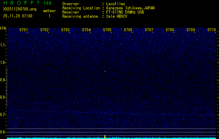The image size is (219, 139).
Task: Click the 1.1 kHz frequency label
Action: click(x=3, y=45)
